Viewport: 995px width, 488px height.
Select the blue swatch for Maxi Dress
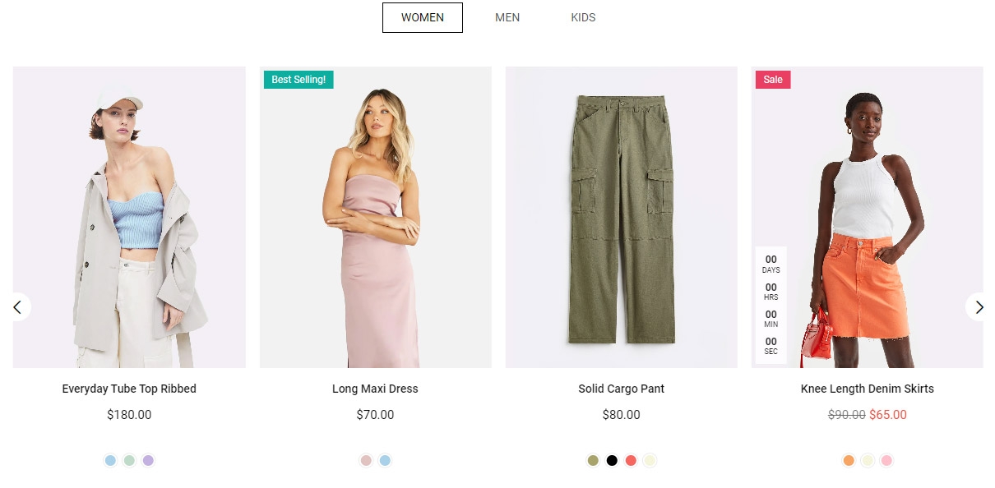(385, 461)
